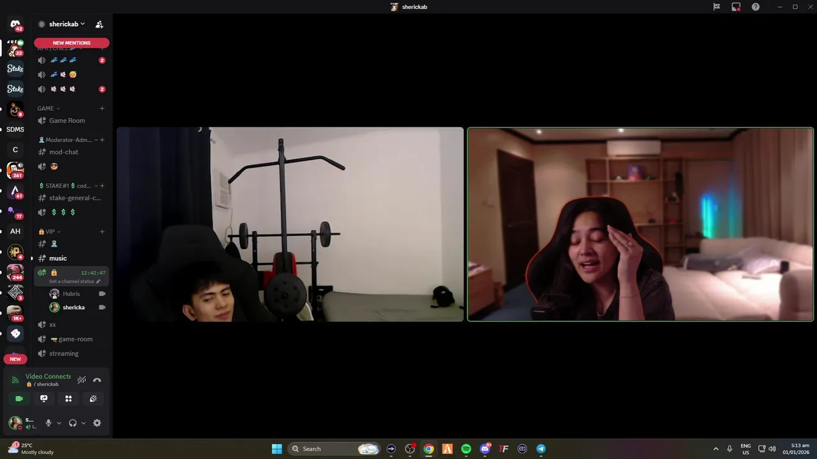Open the SDMS server
The image size is (817, 459).
click(15, 129)
